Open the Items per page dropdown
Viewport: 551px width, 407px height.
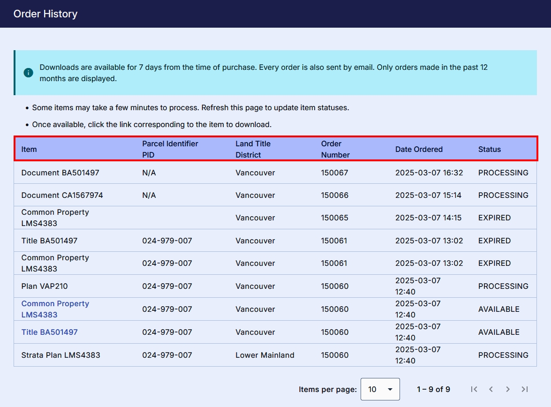click(380, 389)
